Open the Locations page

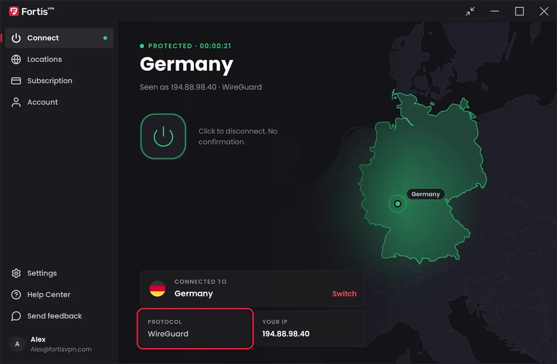click(x=59, y=59)
